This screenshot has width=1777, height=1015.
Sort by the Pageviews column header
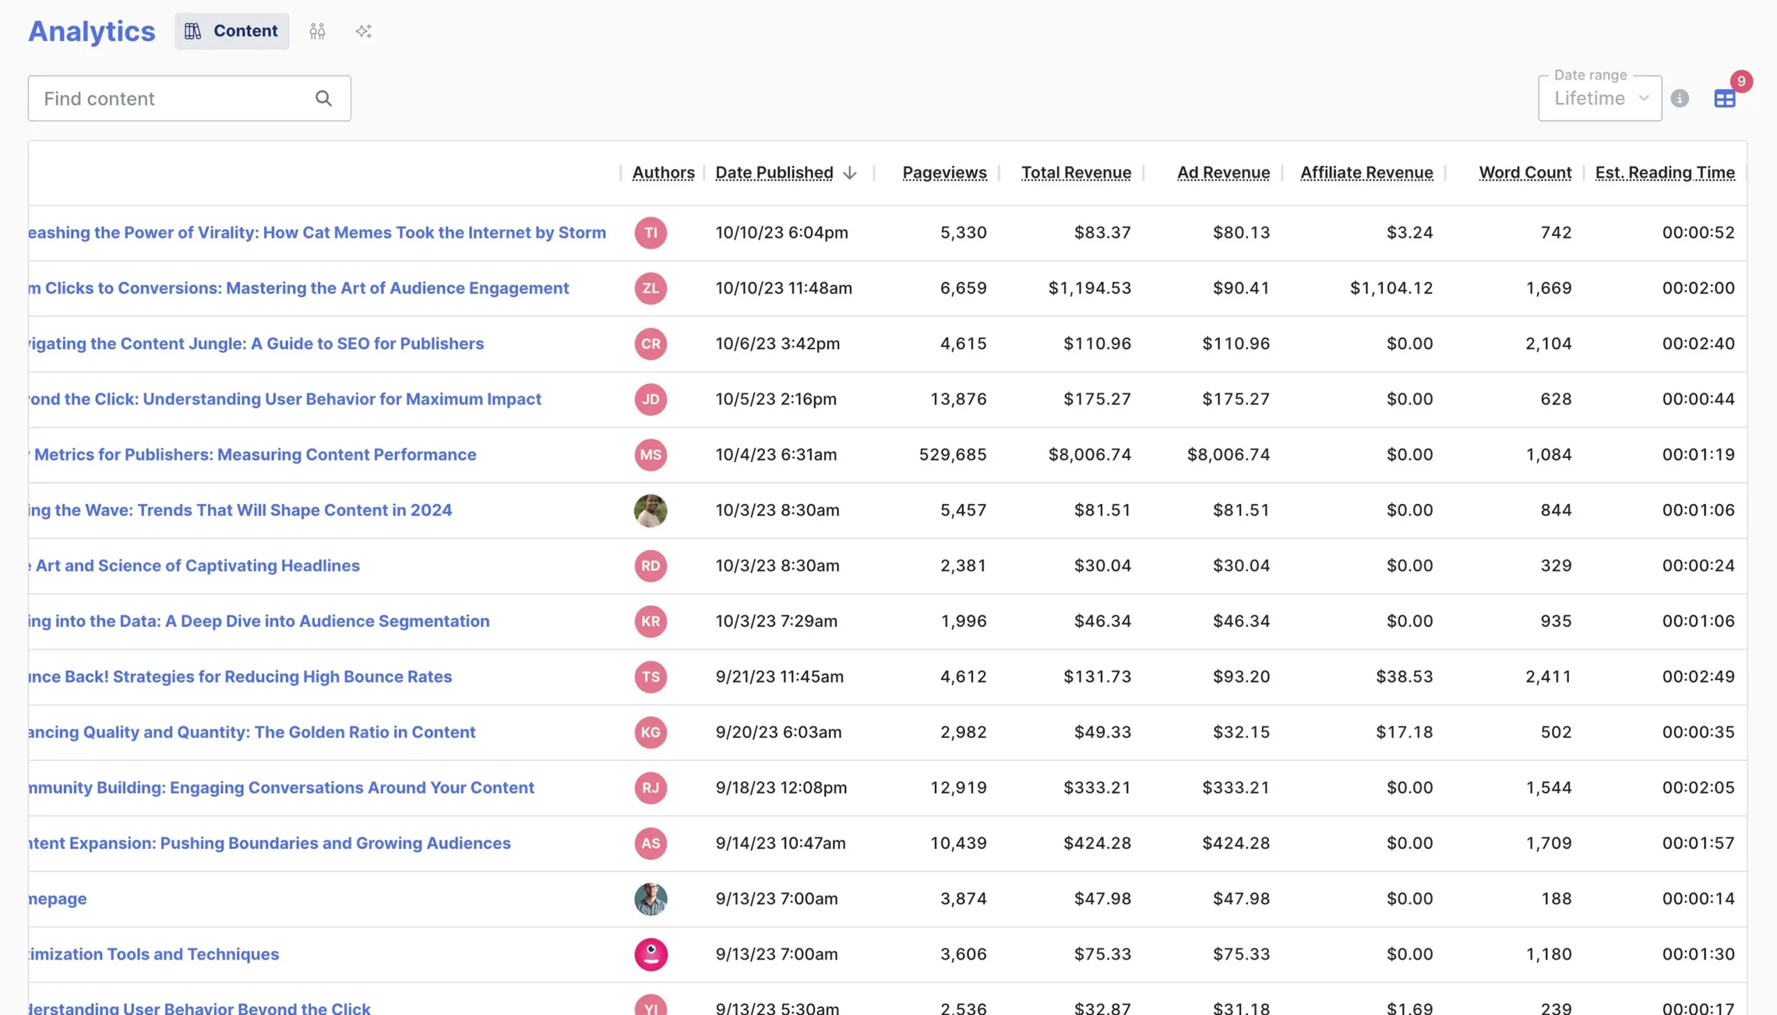944,173
